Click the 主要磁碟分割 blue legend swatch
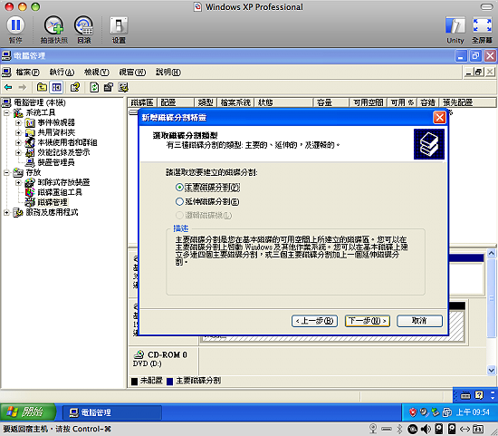This screenshot has width=498, height=436. [x=170, y=381]
